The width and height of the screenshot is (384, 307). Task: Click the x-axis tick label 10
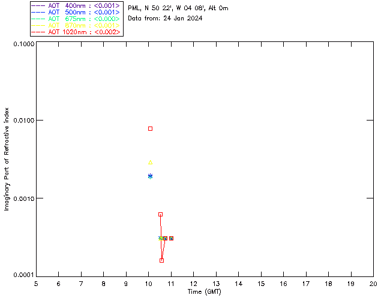click(x=149, y=284)
